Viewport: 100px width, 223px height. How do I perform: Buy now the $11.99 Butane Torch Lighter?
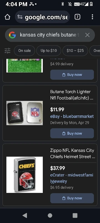click(72, 133)
